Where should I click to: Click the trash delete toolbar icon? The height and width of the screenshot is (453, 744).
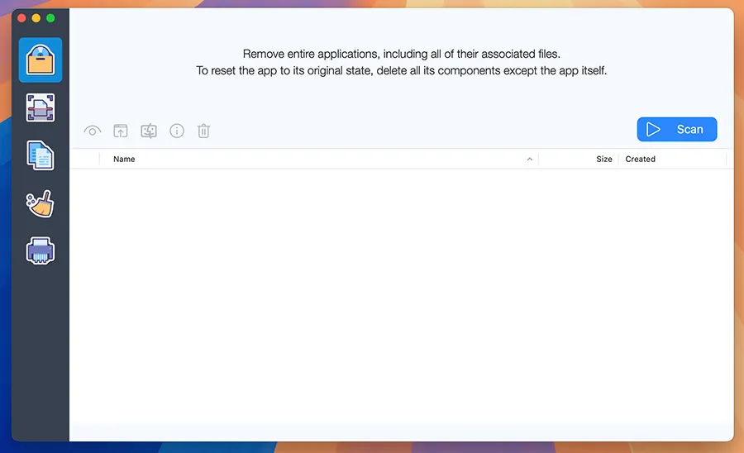point(204,131)
